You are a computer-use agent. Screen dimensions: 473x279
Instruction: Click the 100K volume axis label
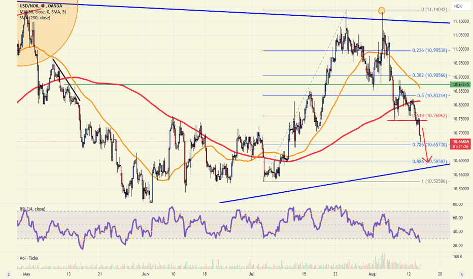coord(458,256)
